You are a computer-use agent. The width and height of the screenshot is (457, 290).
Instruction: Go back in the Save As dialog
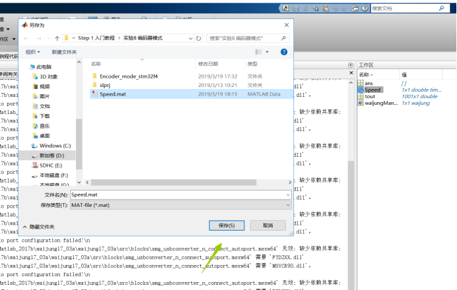pyautogui.click(x=26, y=38)
